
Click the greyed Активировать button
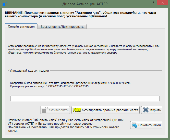(55, 110)
